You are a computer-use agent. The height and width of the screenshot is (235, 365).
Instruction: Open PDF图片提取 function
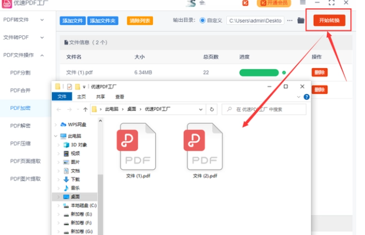tap(25, 179)
